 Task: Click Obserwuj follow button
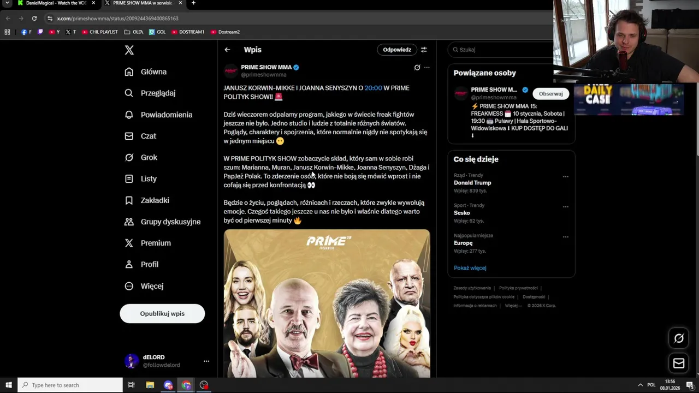point(550,94)
